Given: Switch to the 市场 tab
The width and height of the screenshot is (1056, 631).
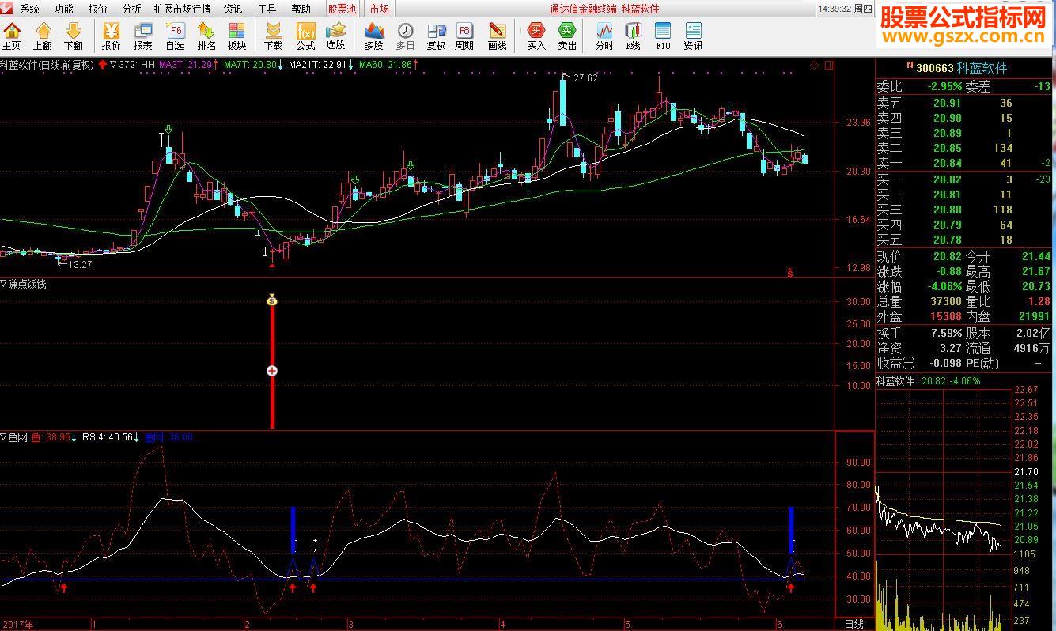Looking at the screenshot, I should (x=379, y=9).
